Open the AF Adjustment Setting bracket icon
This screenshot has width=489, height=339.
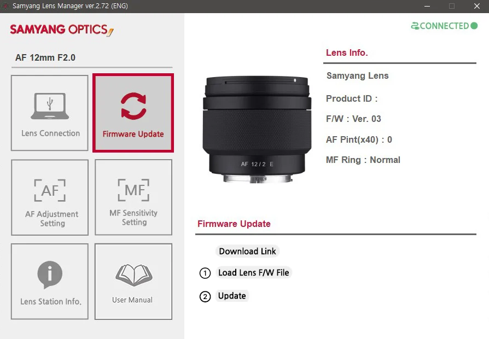pos(50,190)
